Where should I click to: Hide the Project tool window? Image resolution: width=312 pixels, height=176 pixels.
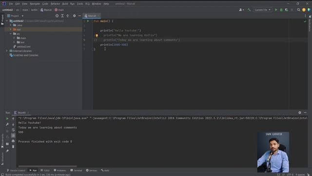(79, 16)
